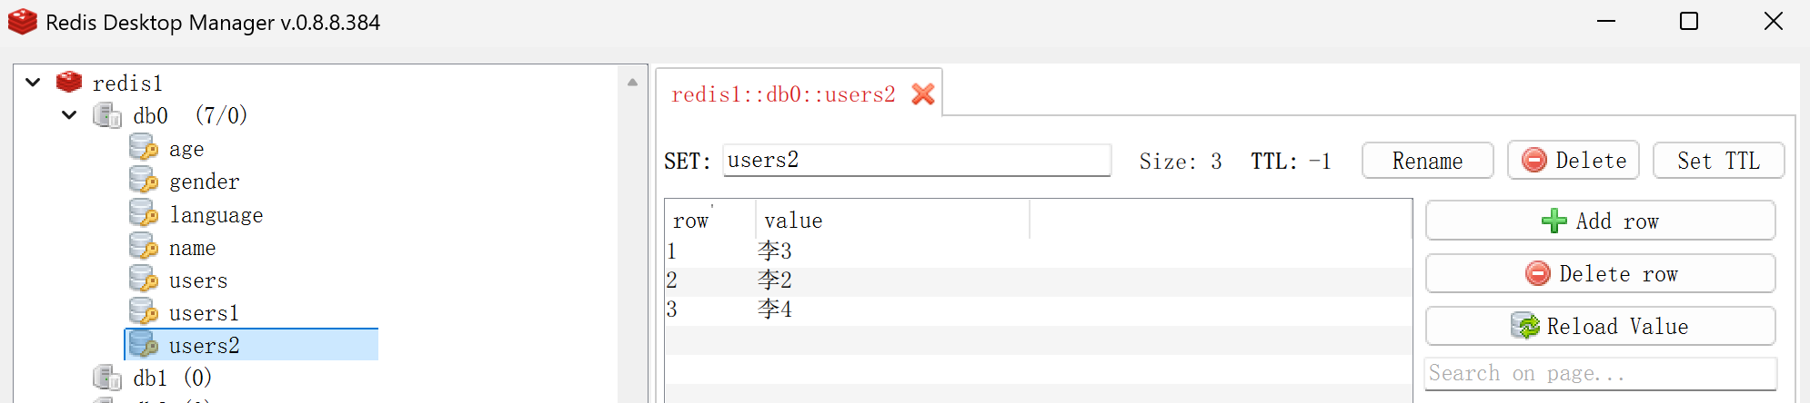Screen dimensions: 1810x403
Task: Click the key icon beside age
Action: 144,147
